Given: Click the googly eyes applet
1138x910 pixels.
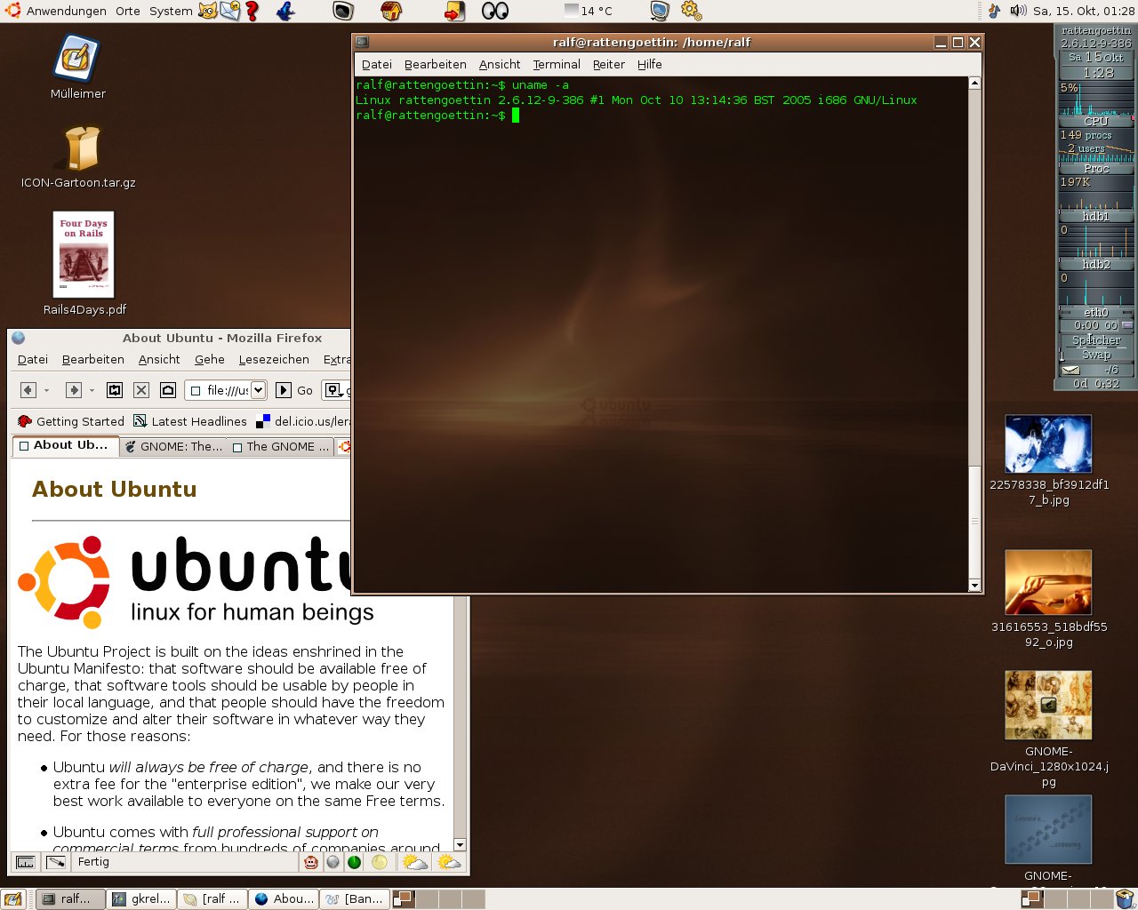Looking at the screenshot, I should click(495, 11).
